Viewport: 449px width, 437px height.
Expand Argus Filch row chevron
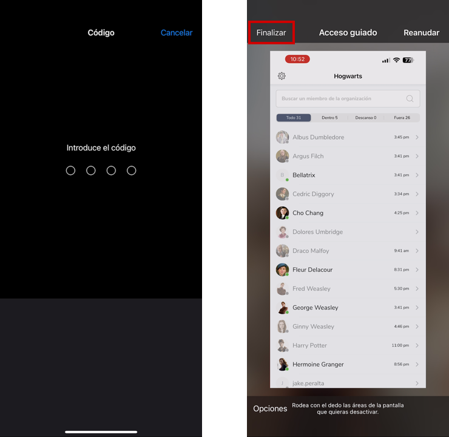pyautogui.click(x=417, y=156)
